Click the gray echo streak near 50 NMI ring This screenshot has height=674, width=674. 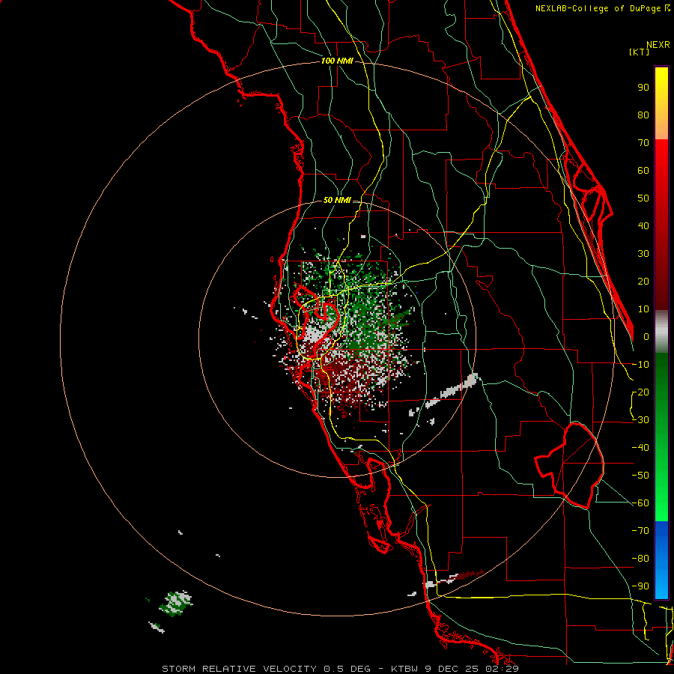click(452, 390)
